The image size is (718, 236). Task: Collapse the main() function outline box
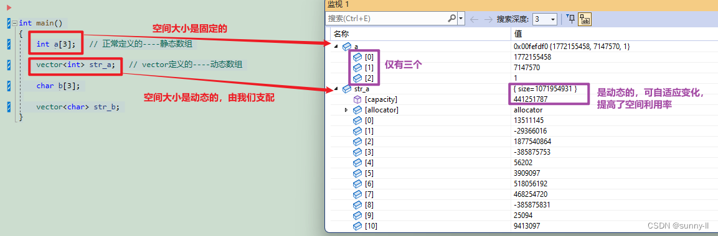click(15, 23)
